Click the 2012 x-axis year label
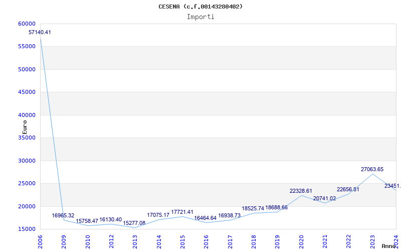The image size is (401, 251). [111, 242]
